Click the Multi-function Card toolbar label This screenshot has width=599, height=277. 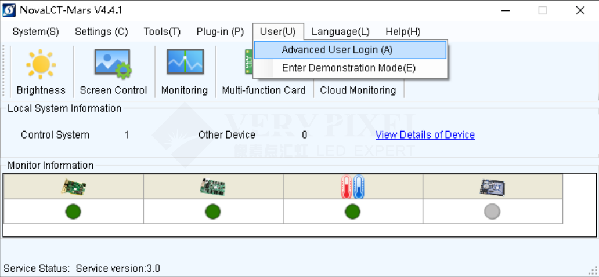(x=264, y=90)
